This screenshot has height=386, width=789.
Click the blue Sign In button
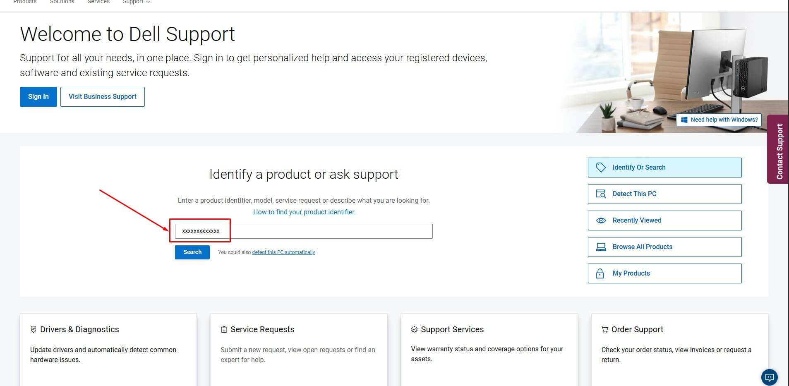point(38,97)
